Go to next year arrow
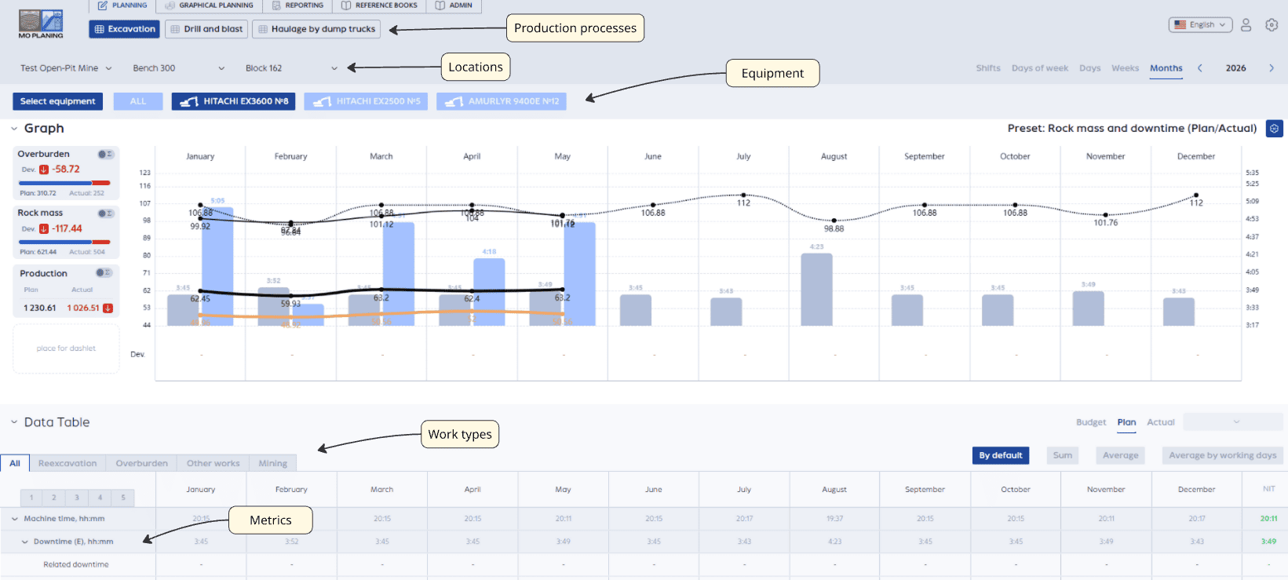 click(x=1272, y=68)
